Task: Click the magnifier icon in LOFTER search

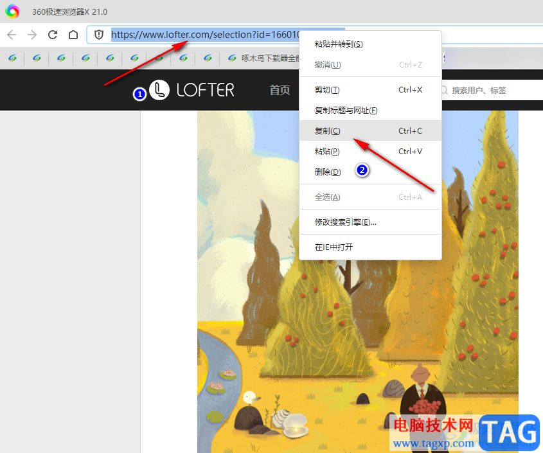Action: (x=444, y=91)
